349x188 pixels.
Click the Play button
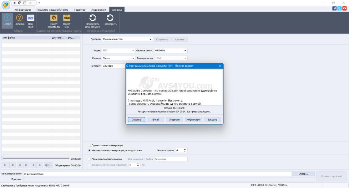(5, 165)
